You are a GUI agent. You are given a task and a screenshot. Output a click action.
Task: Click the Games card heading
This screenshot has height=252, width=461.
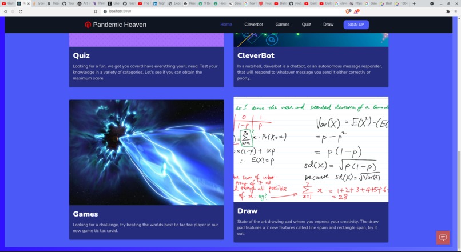click(85, 214)
